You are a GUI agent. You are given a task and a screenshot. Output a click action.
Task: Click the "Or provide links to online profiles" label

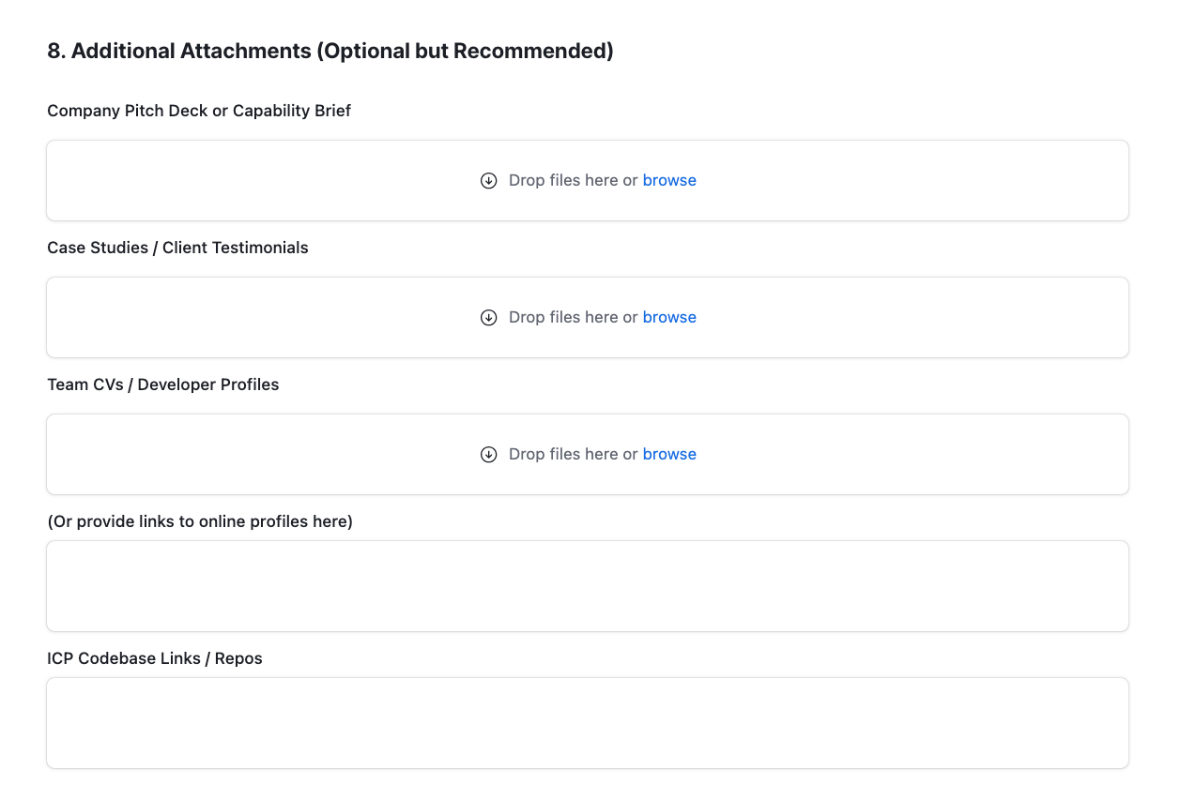click(x=200, y=521)
